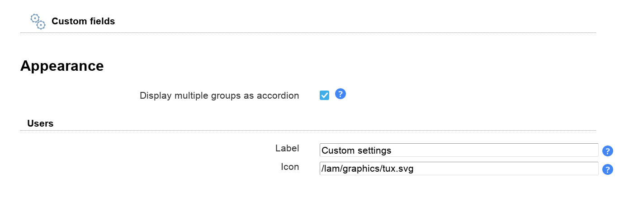Click the /lam/graphics portion of the Icon path
643x205 pixels.
tap(350, 169)
